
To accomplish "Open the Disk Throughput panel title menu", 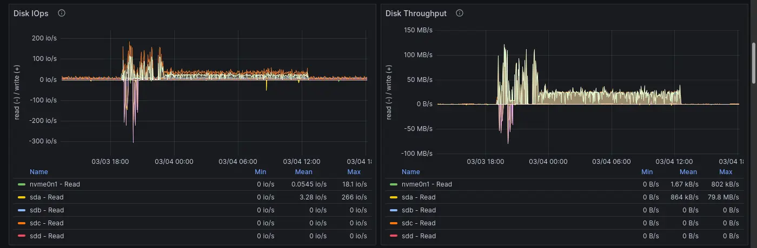I will pos(416,13).
